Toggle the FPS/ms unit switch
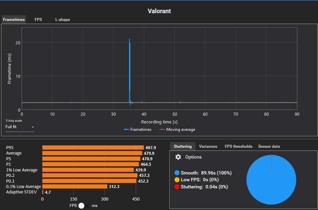Image resolution: width=318 pixels, height=210 pixels. coord(84,206)
